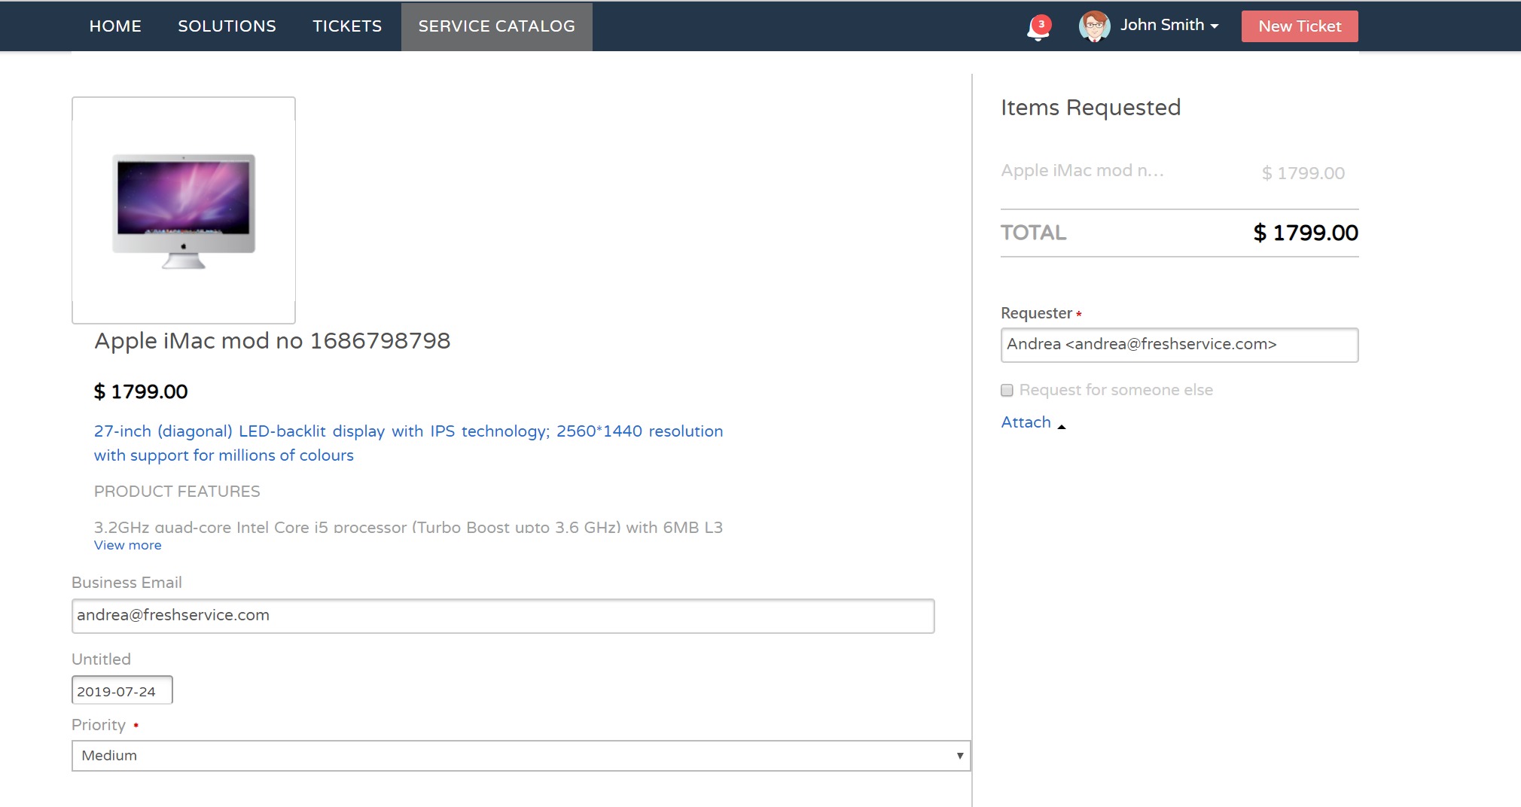
Task: Select the SERVICE CATALOG tab
Action: point(497,26)
